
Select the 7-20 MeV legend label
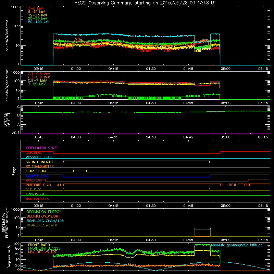pos(37,84)
